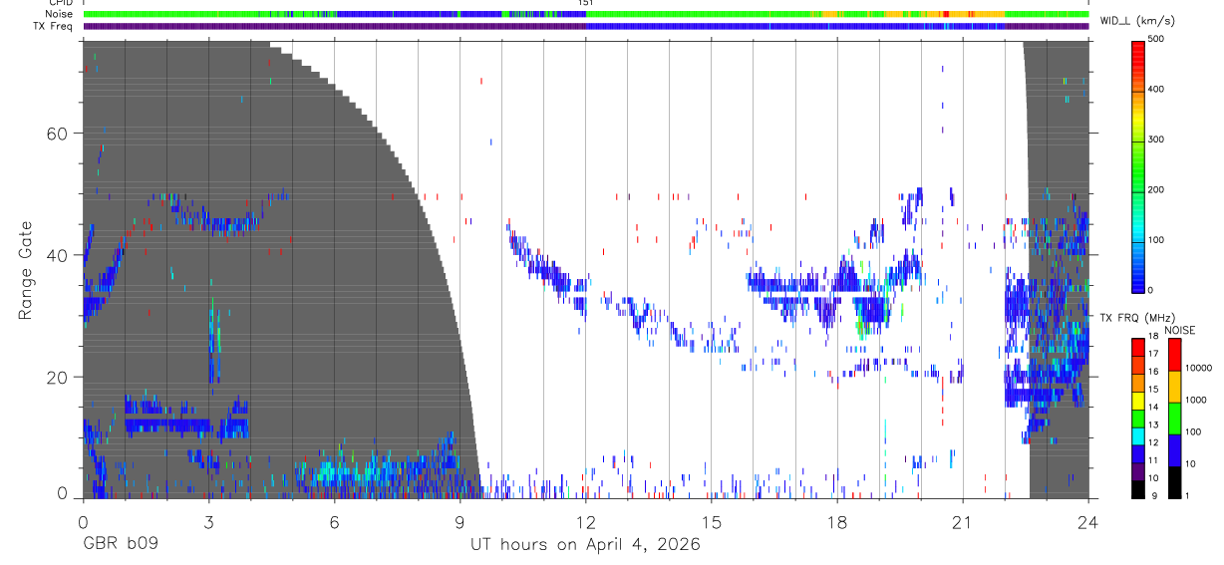Click the red 17–18 MHz swatch in TX FRQ legend
Screen dimensions: 1224x565
[1139, 348]
